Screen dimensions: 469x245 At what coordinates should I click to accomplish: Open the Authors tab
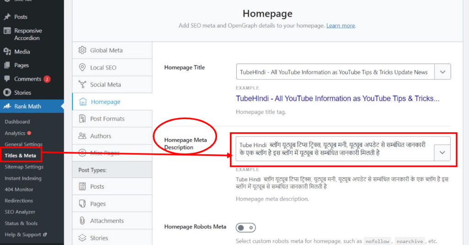click(112, 136)
